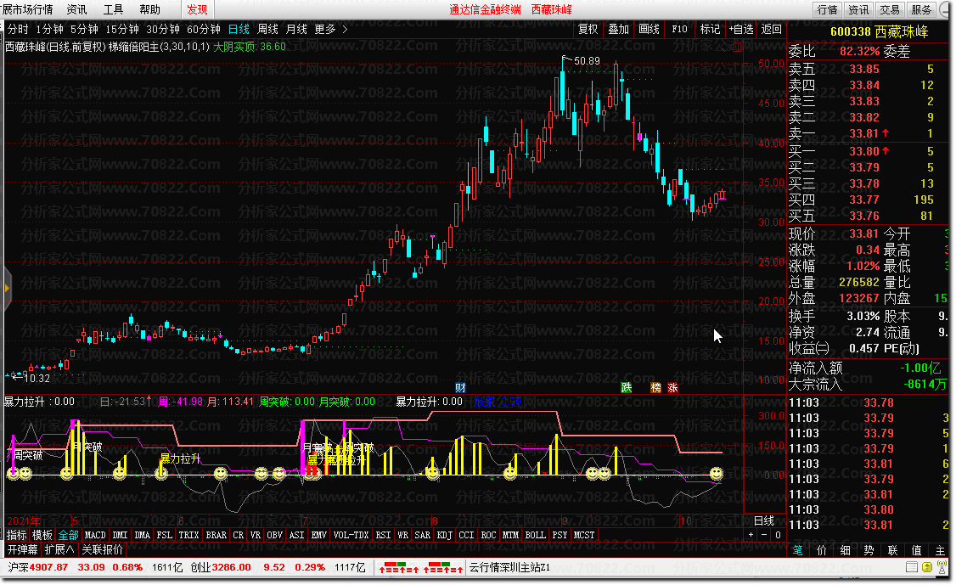Toggle 开弹幕 bullet comments
The image size is (956, 585).
pyautogui.click(x=23, y=549)
